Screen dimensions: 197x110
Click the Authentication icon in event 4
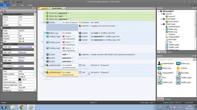pyautogui.click(x=47, y=65)
